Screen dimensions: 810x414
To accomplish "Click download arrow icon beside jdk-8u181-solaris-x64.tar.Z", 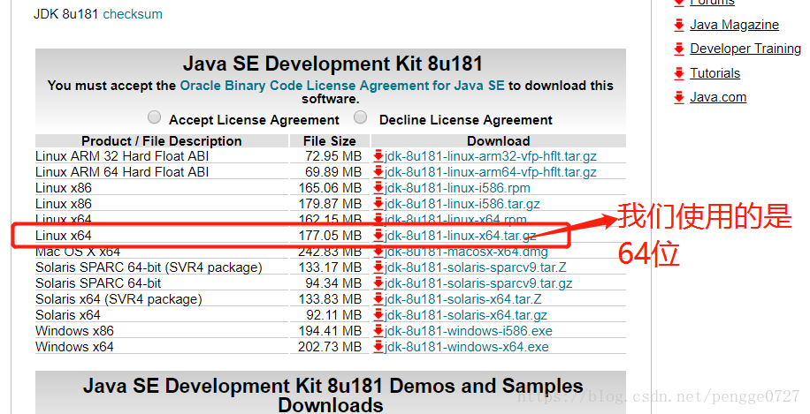I will pyautogui.click(x=378, y=299).
